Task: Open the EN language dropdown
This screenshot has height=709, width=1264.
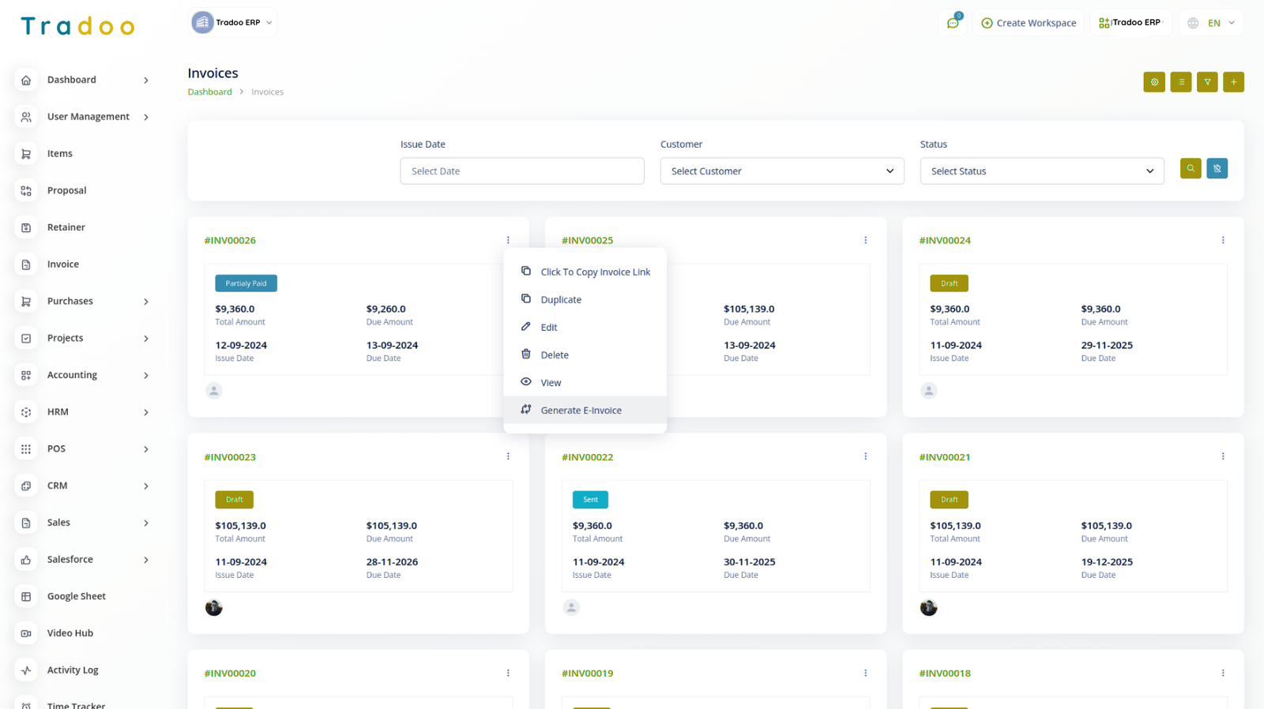Action: [x=1211, y=23]
